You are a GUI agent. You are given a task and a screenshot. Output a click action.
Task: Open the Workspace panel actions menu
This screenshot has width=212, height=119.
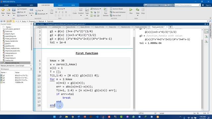pyautogui.click(x=31, y=69)
